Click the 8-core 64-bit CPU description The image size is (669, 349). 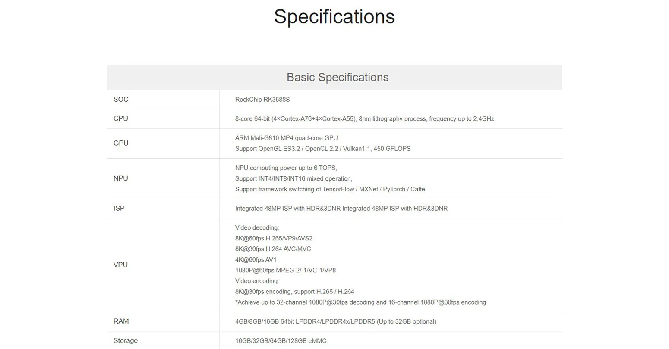pyautogui.click(x=364, y=119)
